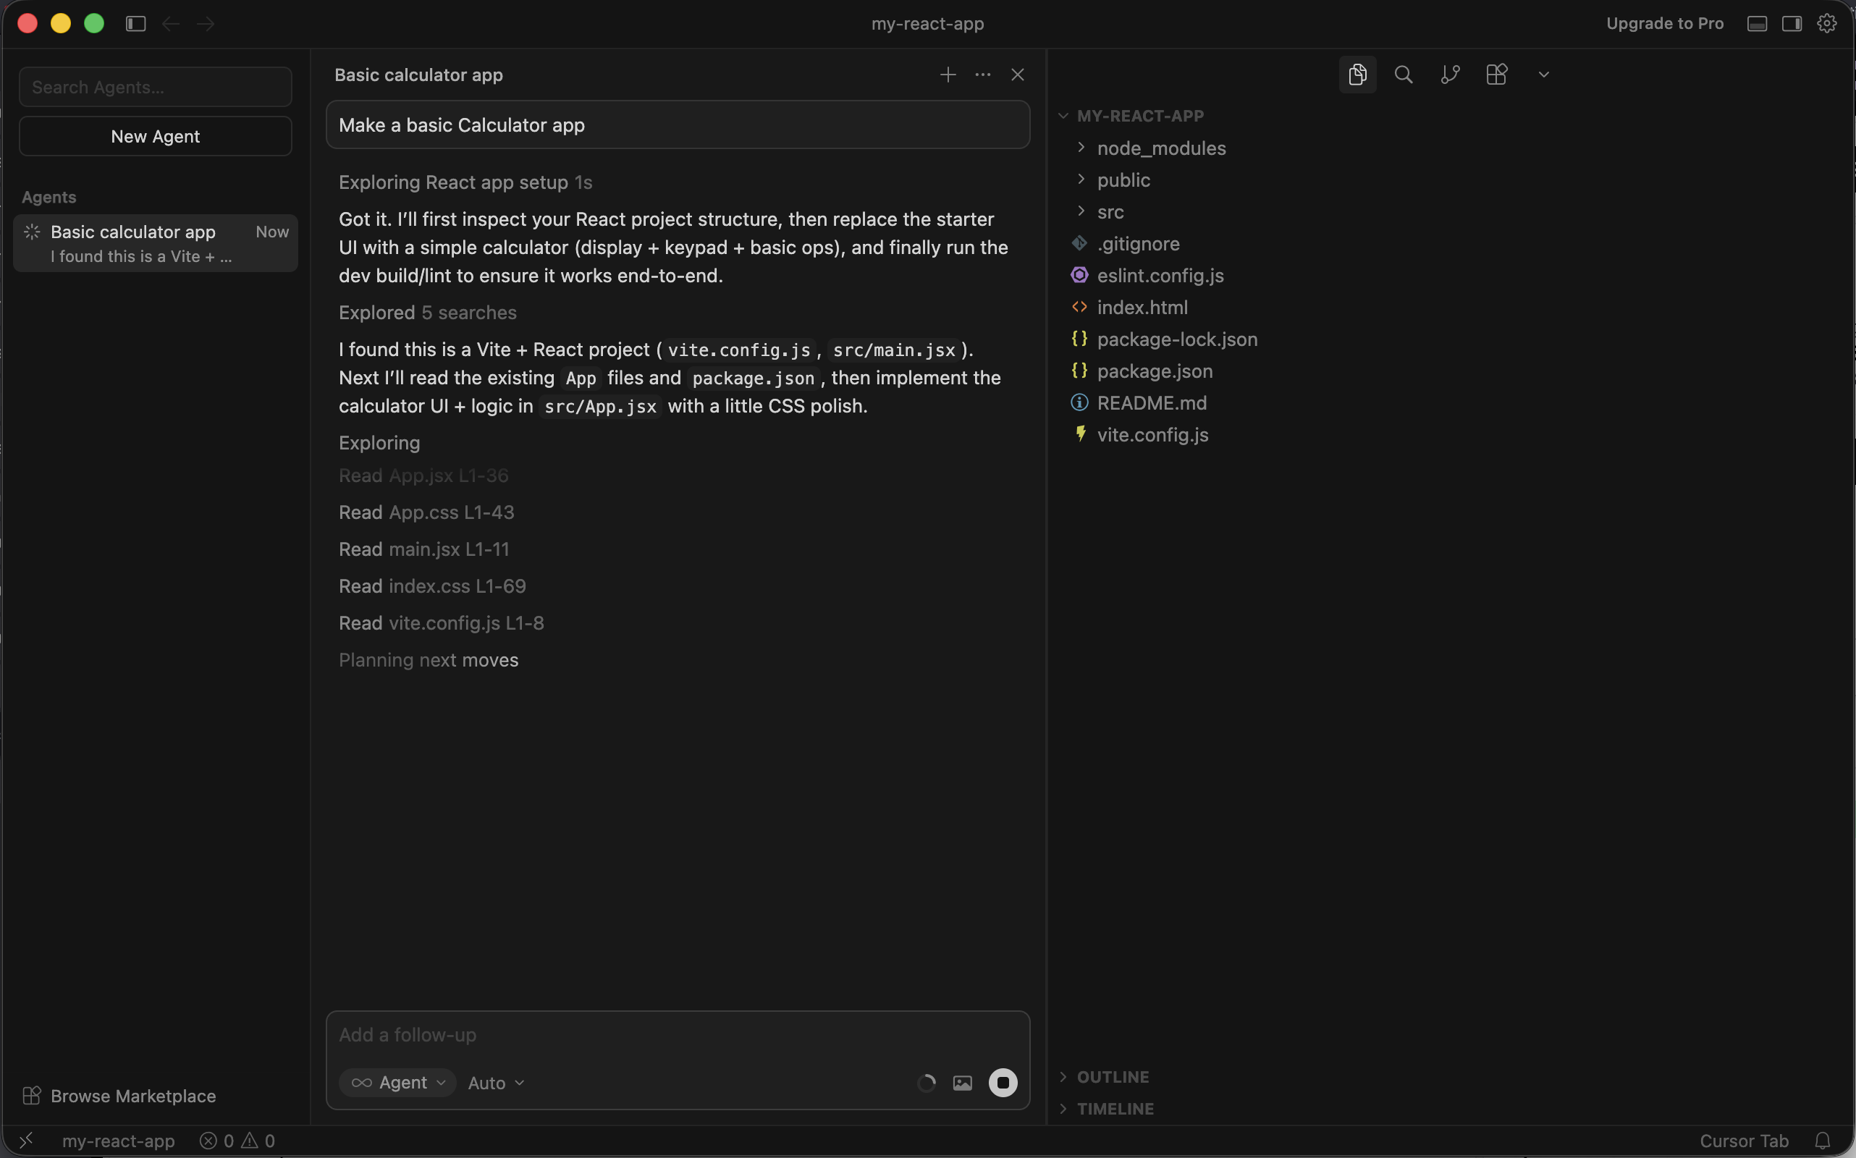Image resolution: width=1856 pixels, height=1158 pixels.
Task: Open Browse Marketplace
Action: tap(119, 1095)
